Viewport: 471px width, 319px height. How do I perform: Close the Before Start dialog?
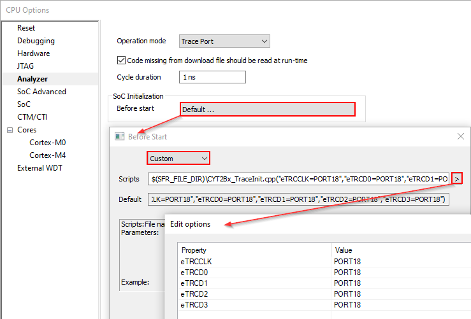(461, 136)
